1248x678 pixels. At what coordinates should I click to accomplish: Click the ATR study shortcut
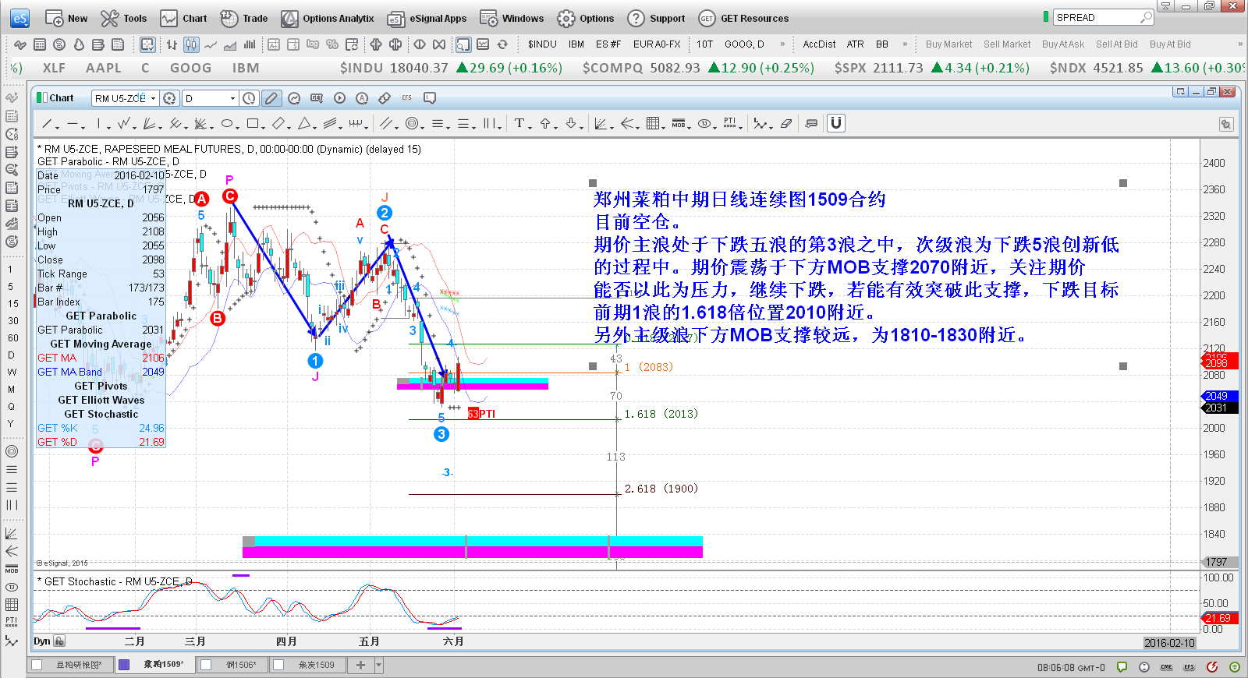click(x=856, y=44)
